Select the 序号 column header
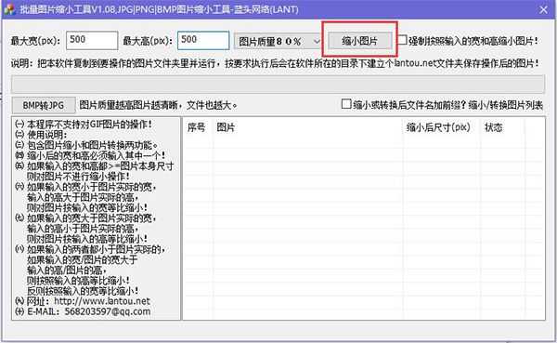The height and width of the screenshot is (343, 557). point(197,127)
